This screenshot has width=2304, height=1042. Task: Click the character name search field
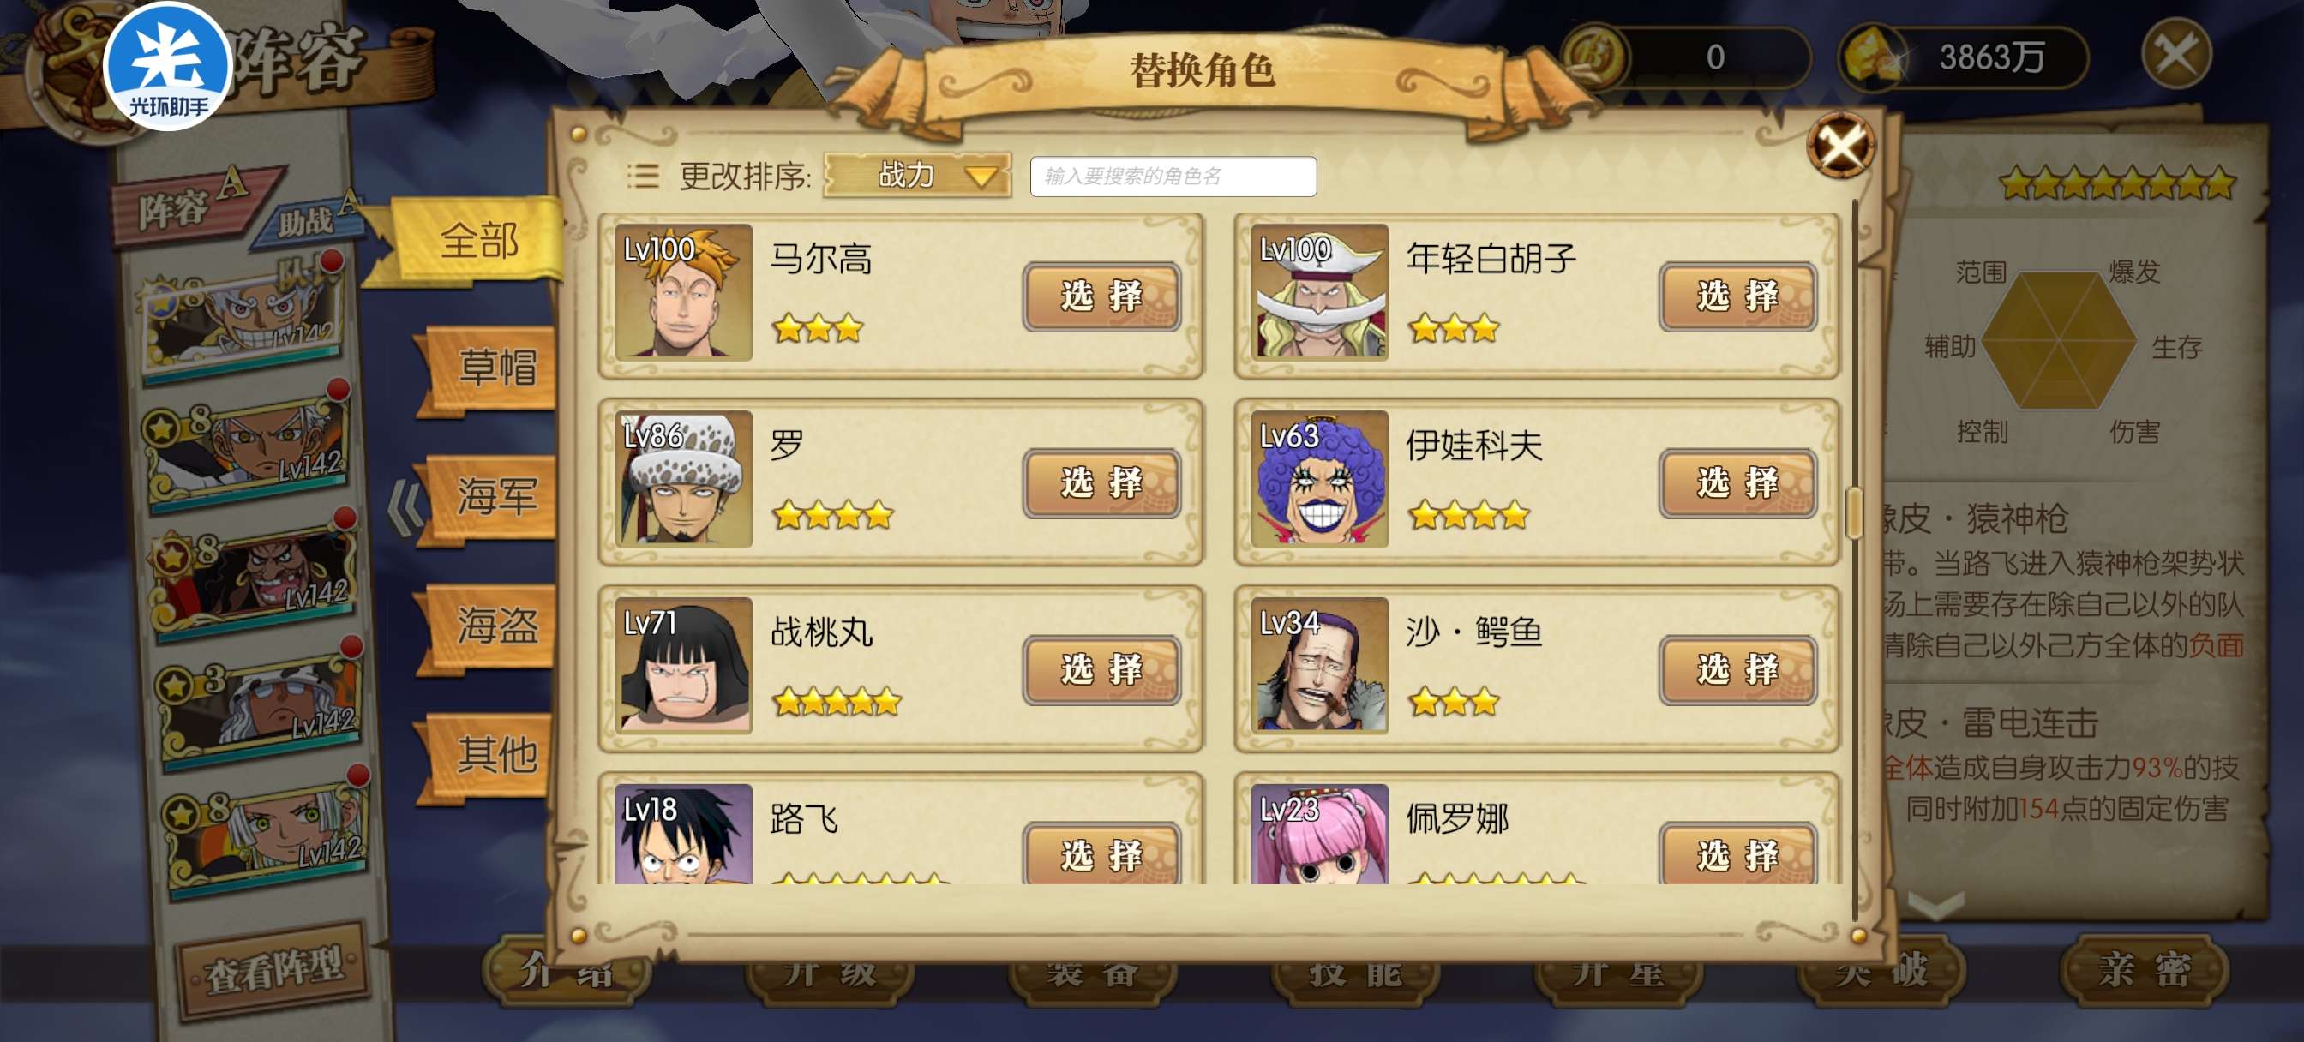(x=1173, y=176)
